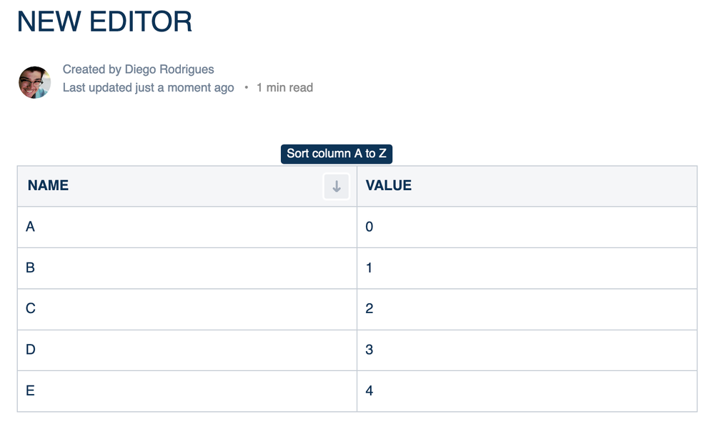Click the last updated timestamp text
714x429 pixels.
(148, 88)
